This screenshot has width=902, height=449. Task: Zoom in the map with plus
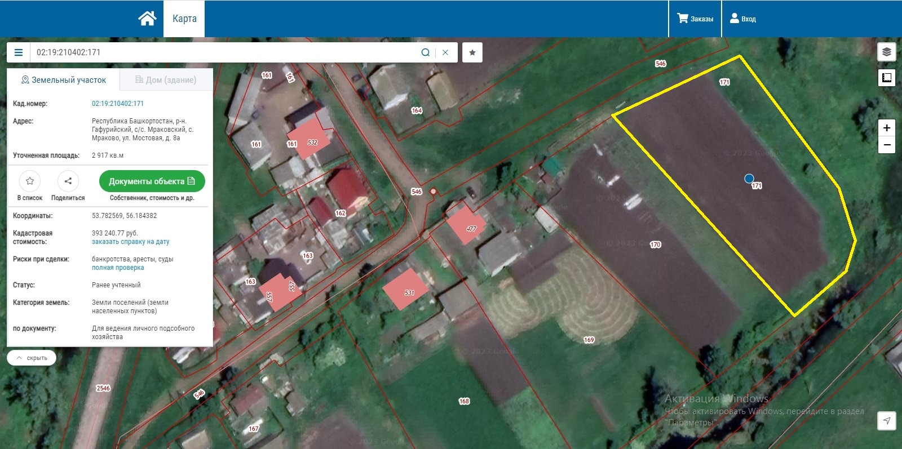[887, 128]
